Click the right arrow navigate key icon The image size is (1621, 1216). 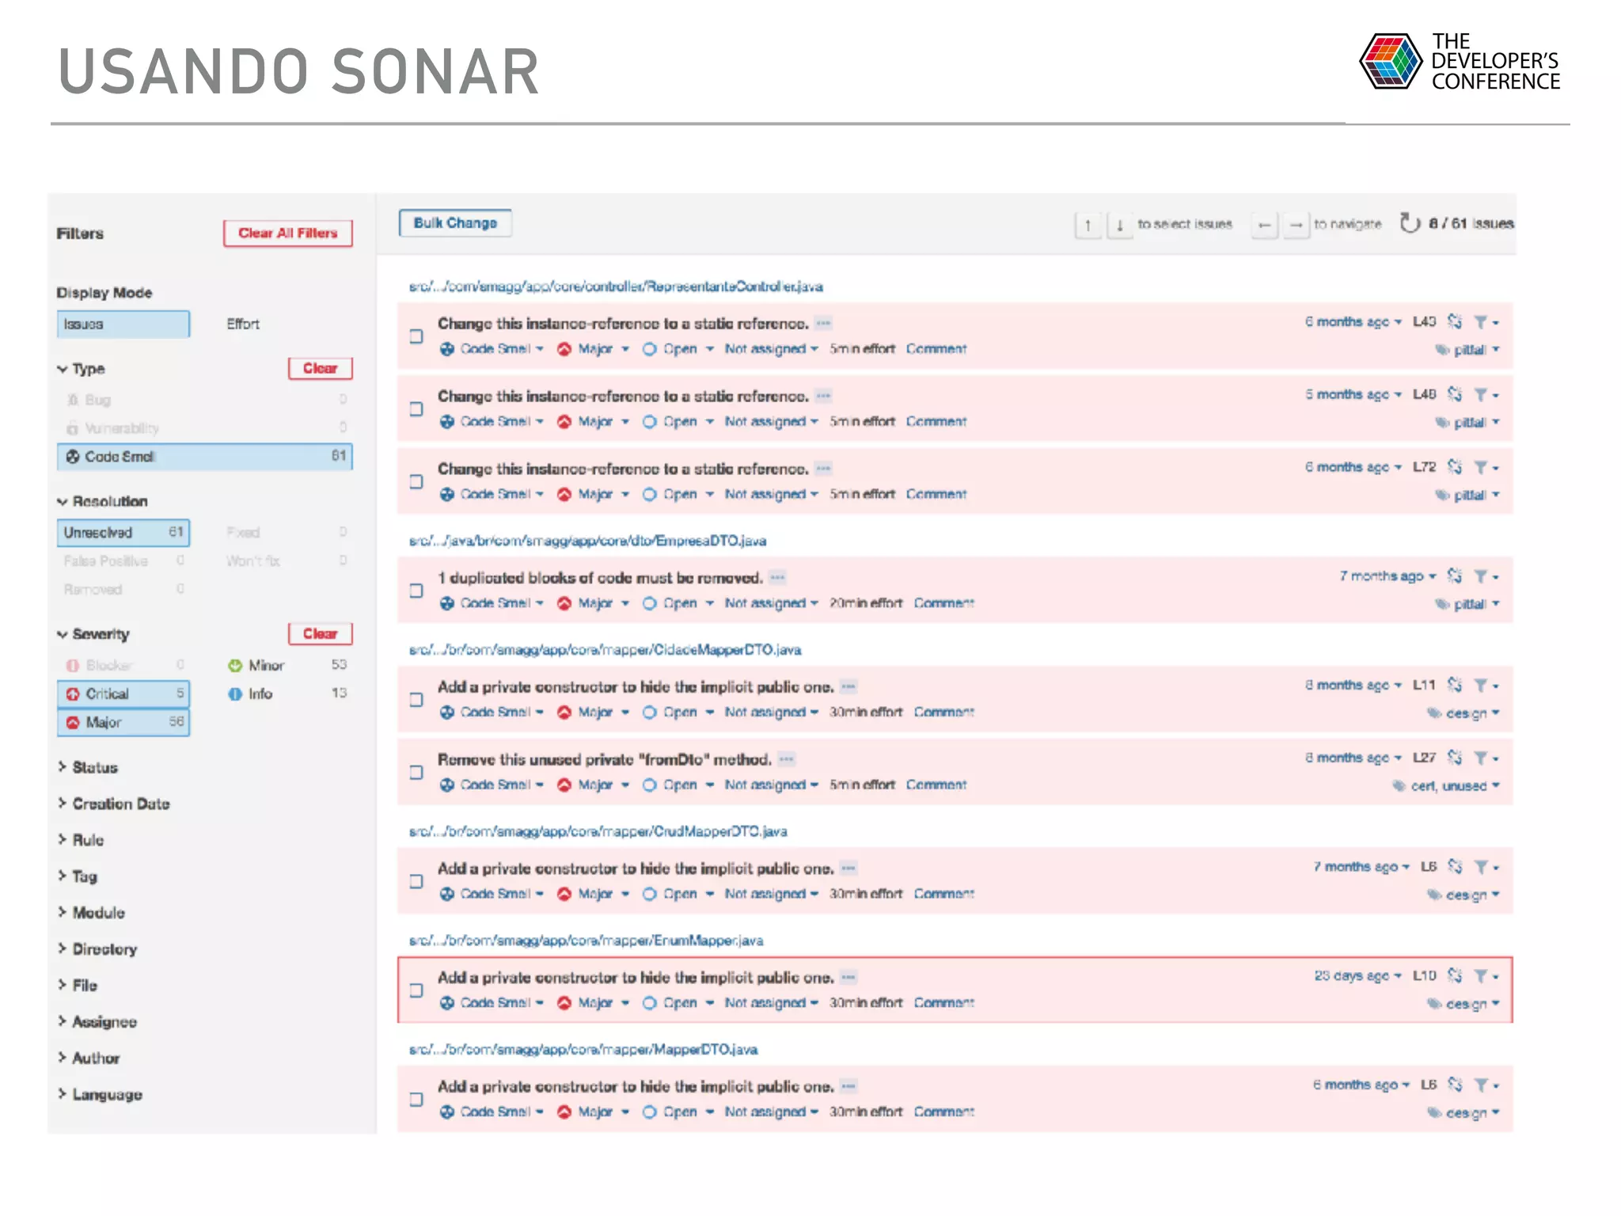tap(1296, 226)
